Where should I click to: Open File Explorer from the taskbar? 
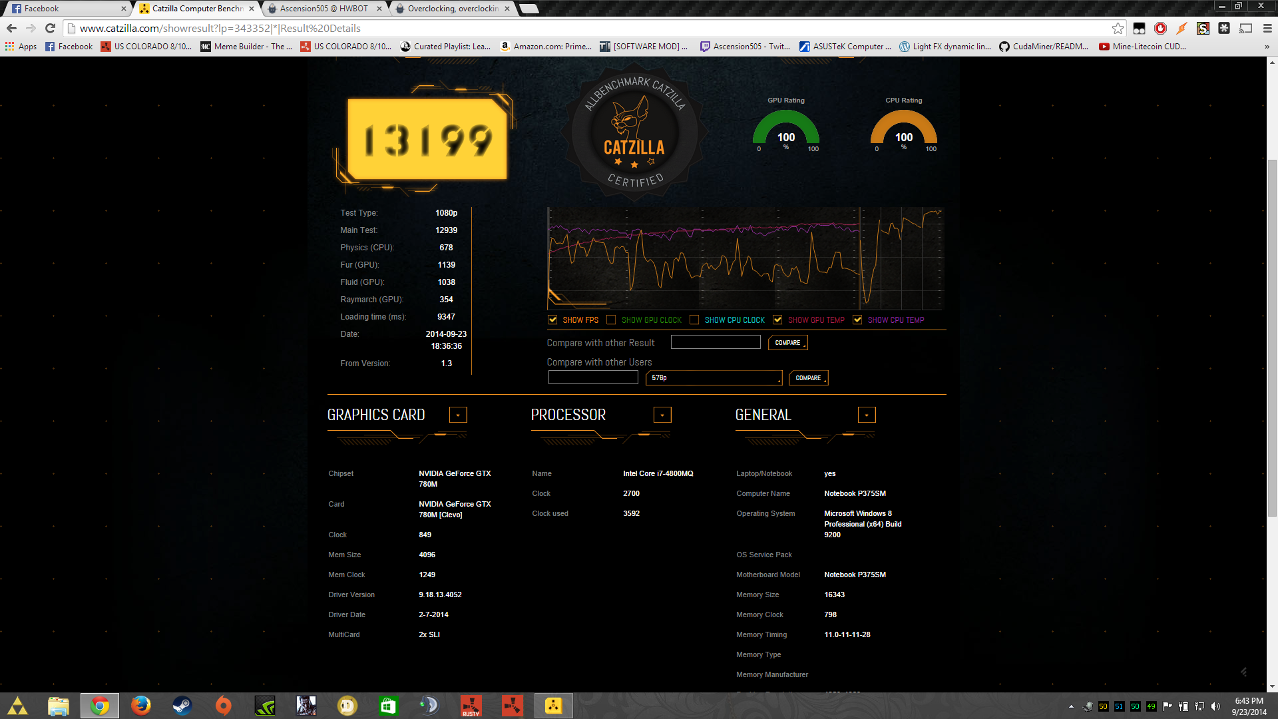58,705
